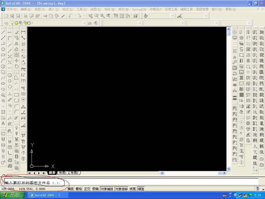Screen dimensions: 265x199
Task: Open the plot style control dropdown
Action: 249,23
